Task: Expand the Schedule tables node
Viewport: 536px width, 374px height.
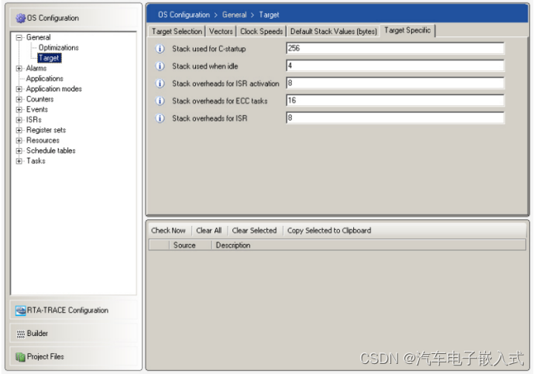Action: click(x=19, y=151)
